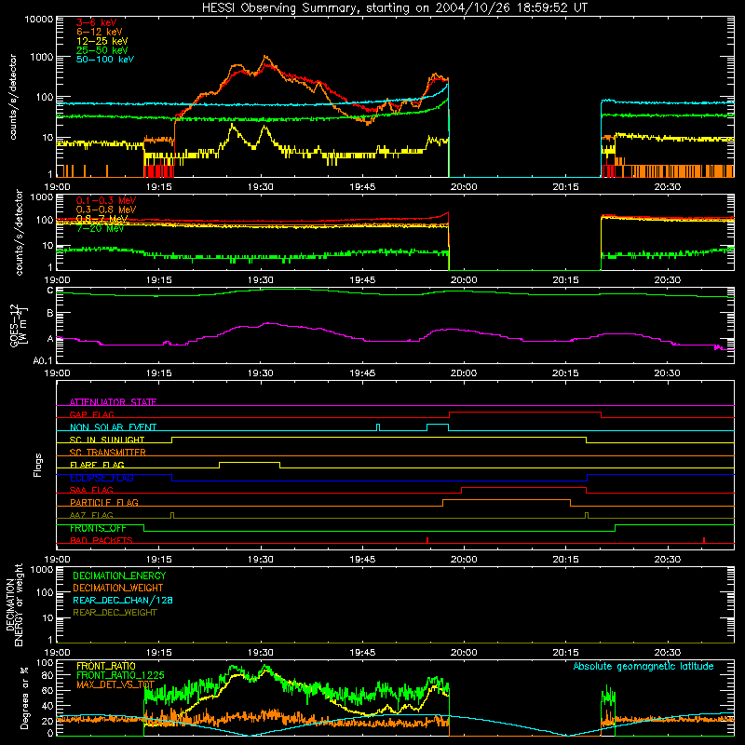Click the 0.8-7 MeV legend label

click(102, 219)
